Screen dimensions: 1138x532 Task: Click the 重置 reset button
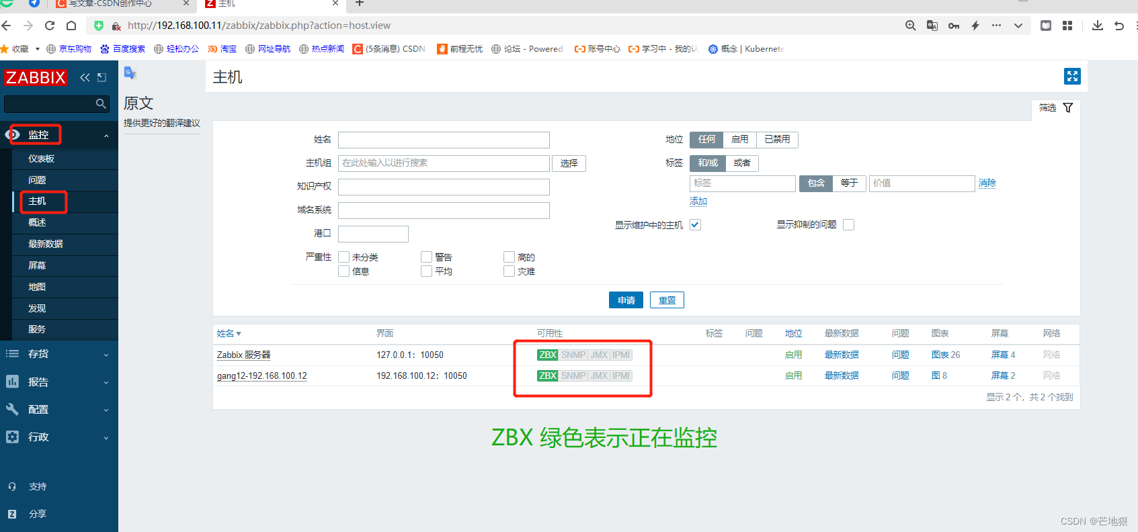667,300
